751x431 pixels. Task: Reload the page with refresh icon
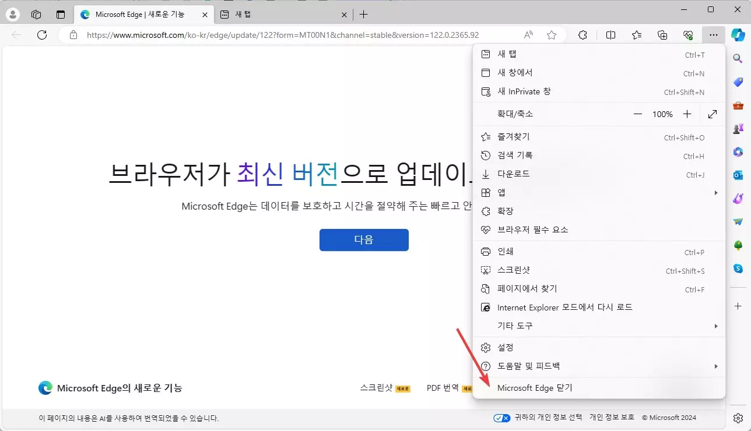(42, 35)
